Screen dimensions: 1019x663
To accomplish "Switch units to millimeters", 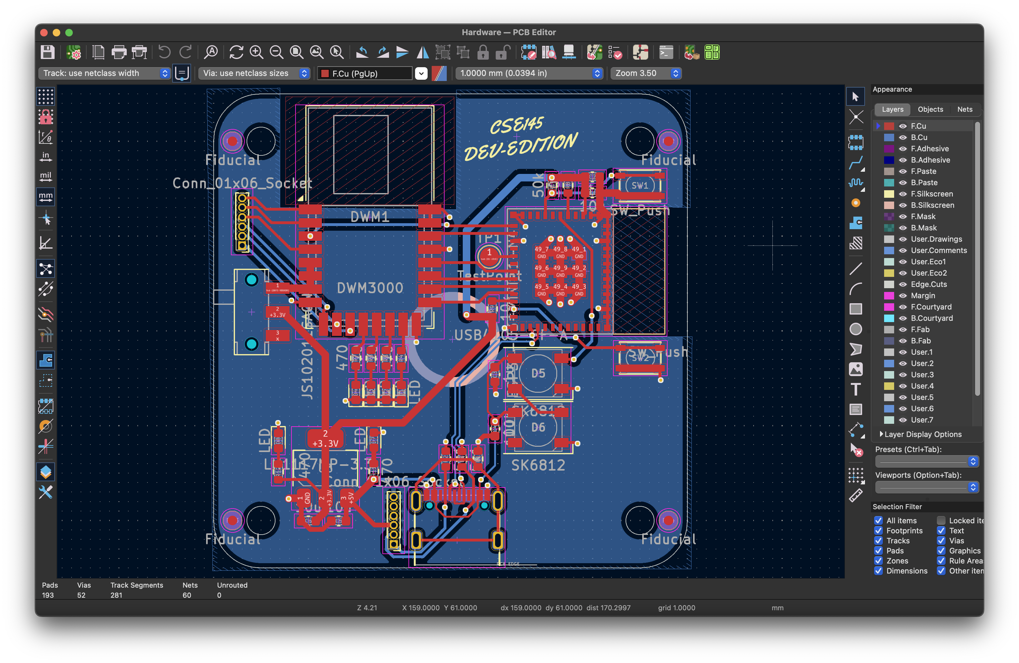I will (45, 197).
